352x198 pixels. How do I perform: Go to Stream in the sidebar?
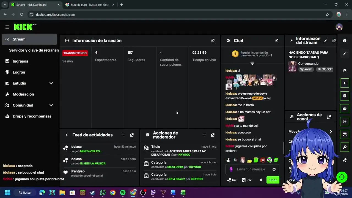pos(29,39)
